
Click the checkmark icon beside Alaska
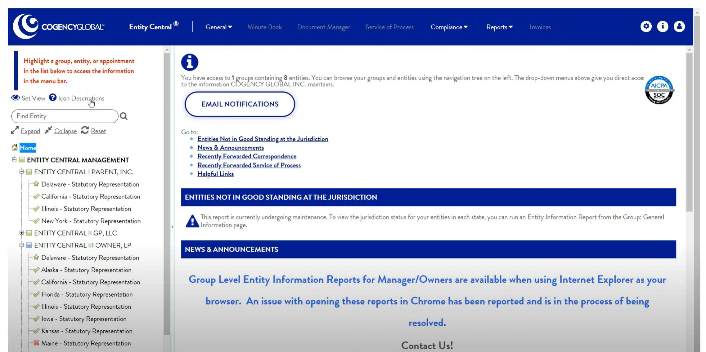click(x=36, y=270)
